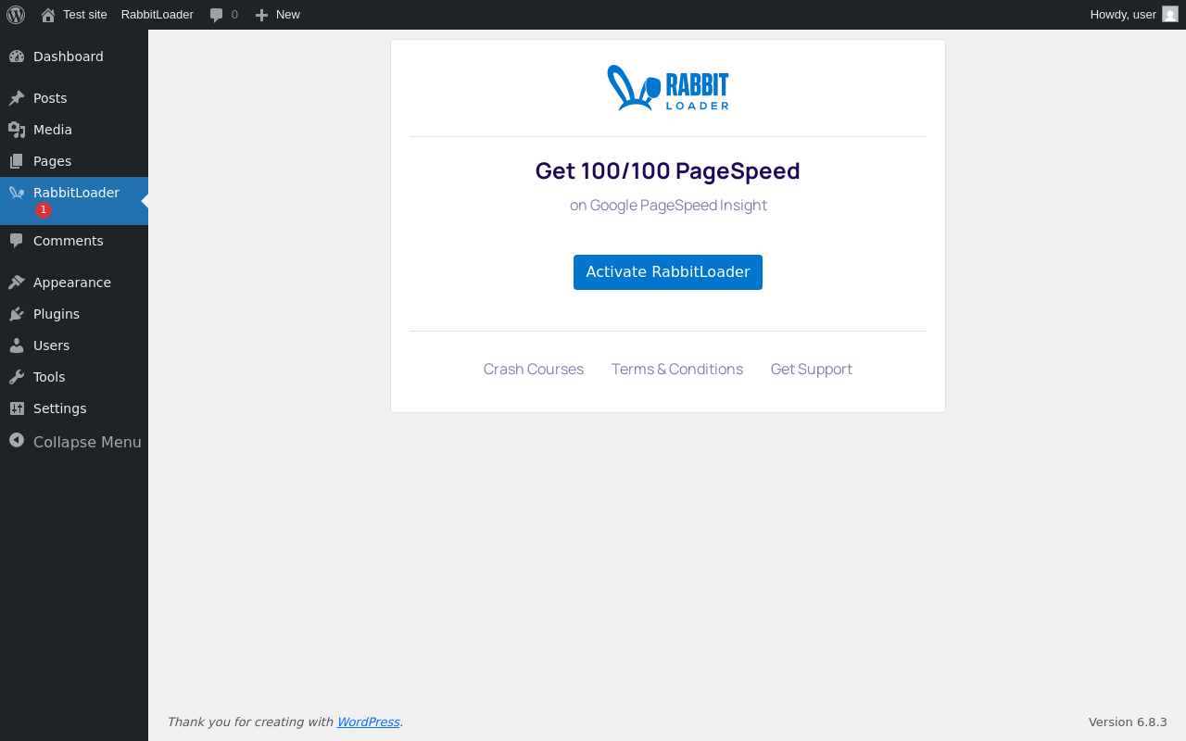Click the user avatar in the admin bar
This screenshot has height=741, width=1186.
coord(1170,14)
